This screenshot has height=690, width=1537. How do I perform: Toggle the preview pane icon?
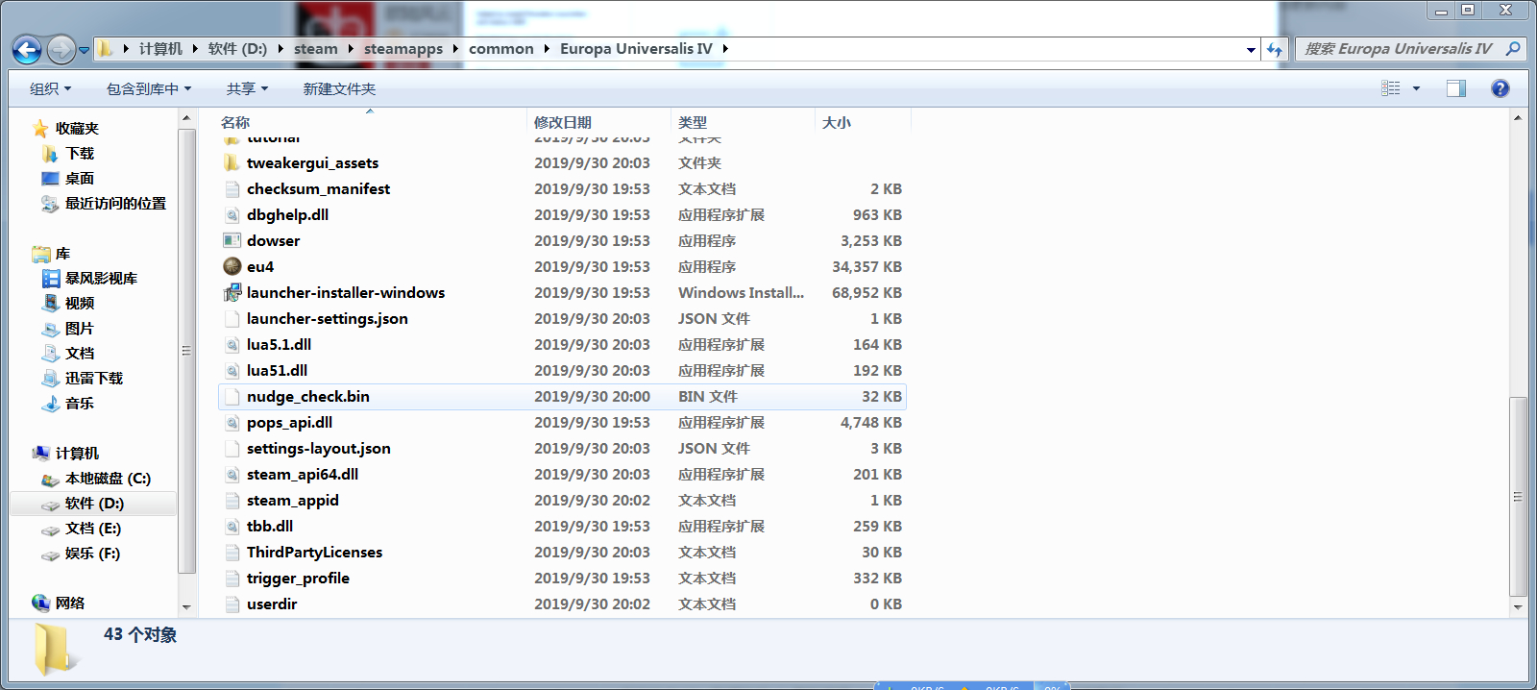pos(1456,88)
